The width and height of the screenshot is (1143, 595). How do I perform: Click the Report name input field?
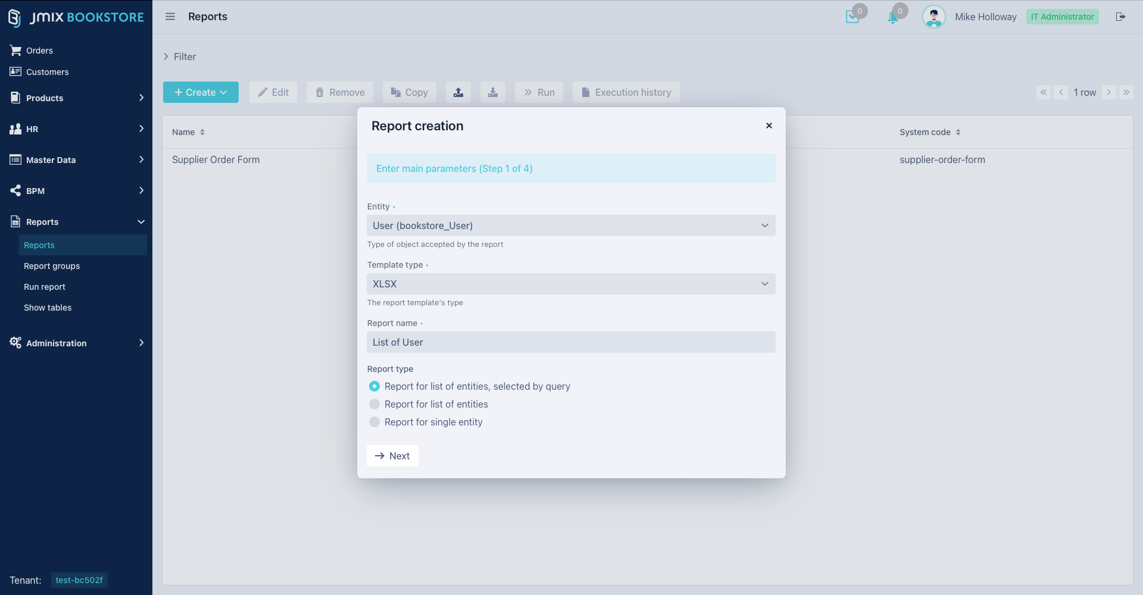(571, 342)
